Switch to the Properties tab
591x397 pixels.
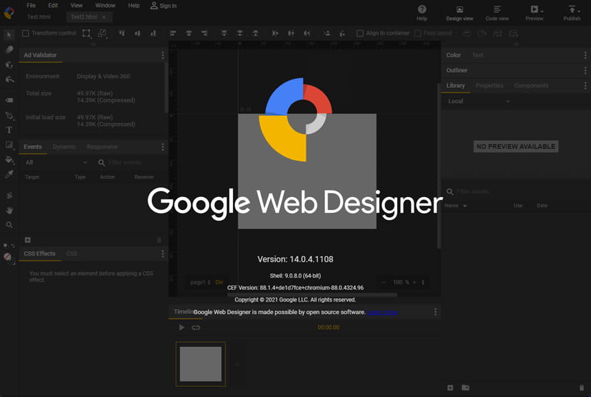click(489, 85)
